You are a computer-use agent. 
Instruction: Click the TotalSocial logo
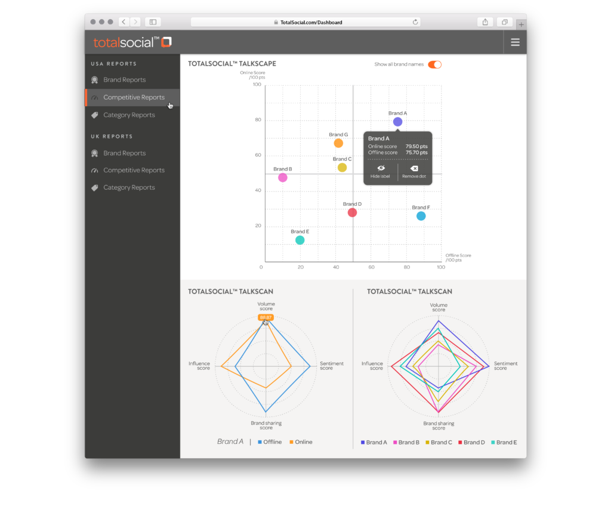coord(132,42)
